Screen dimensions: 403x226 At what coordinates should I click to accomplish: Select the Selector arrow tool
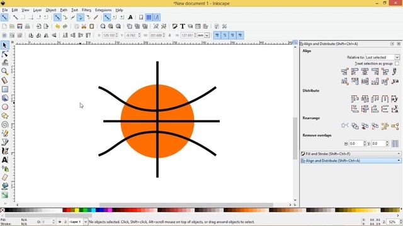(x=4, y=45)
